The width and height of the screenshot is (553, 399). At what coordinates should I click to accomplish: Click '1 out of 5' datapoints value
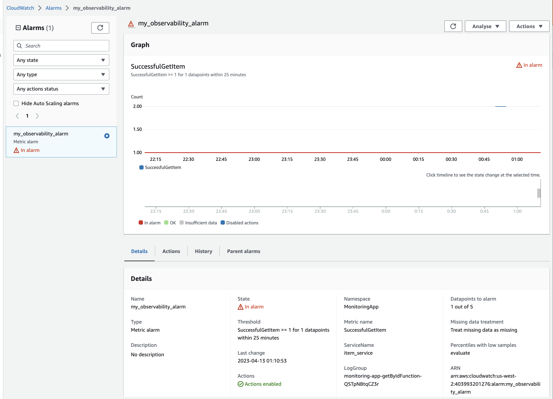coord(462,307)
